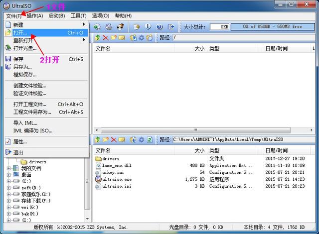The image size is (319, 234).
Task: Click the image path field showing /
Action: point(244,37)
